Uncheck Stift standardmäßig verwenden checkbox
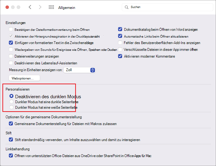This screenshot has width=216, height=166. tap(11, 140)
